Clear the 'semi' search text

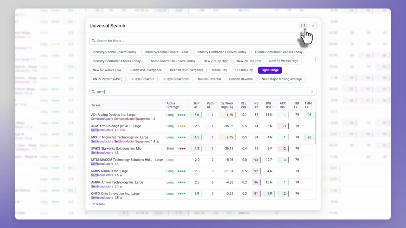click(312, 92)
